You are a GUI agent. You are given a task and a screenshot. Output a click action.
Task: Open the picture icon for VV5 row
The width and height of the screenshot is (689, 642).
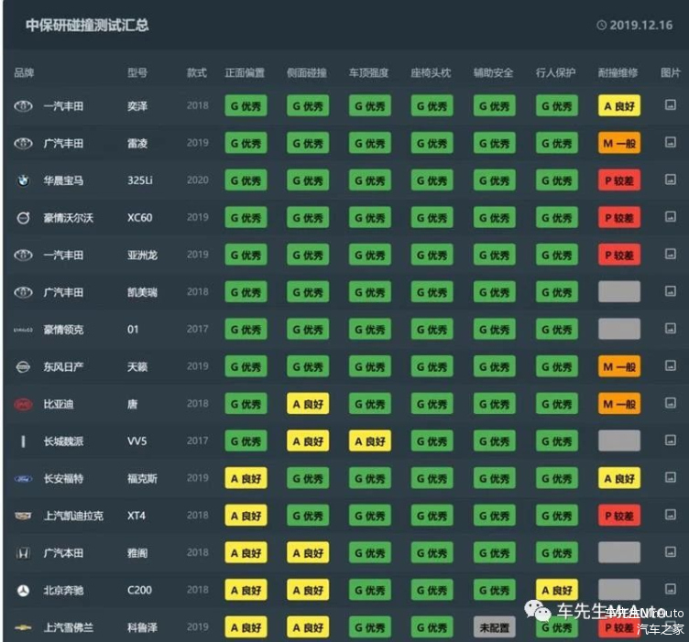click(x=670, y=440)
